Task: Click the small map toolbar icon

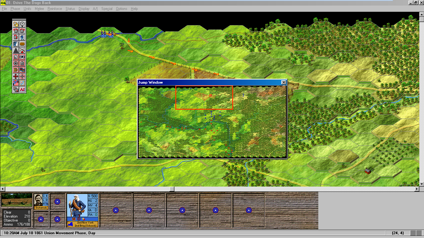Action: [22, 83]
